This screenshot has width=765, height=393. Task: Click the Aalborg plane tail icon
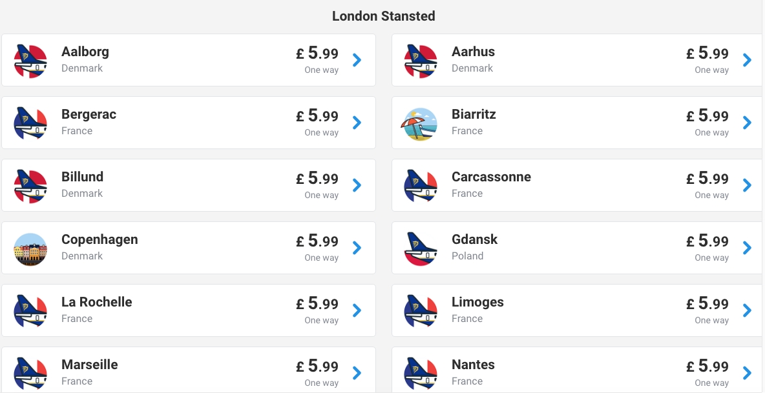pyautogui.click(x=30, y=61)
